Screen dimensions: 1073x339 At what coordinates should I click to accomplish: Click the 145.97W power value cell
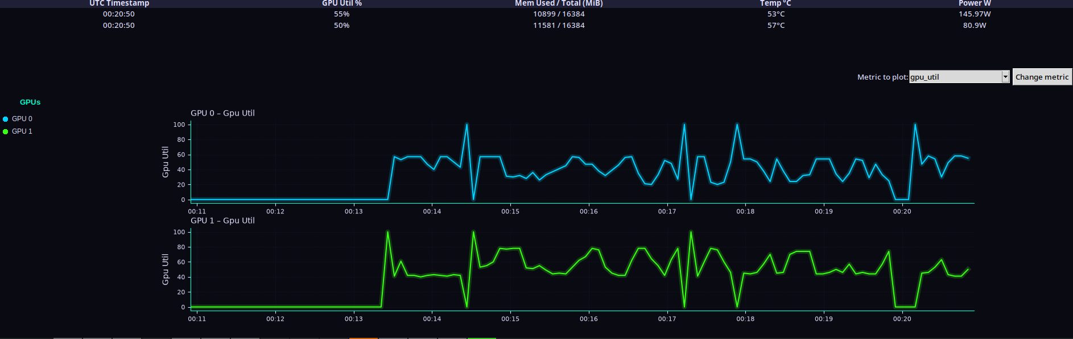[x=975, y=14]
